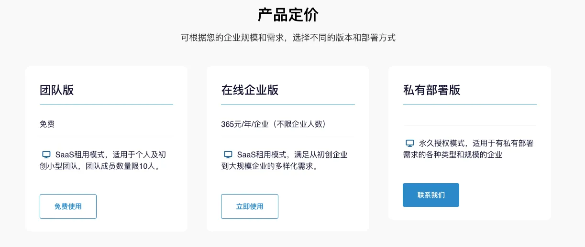The image size is (585, 247).
Task: Click the blue divider under 团队版
Action: pyautogui.click(x=106, y=104)
